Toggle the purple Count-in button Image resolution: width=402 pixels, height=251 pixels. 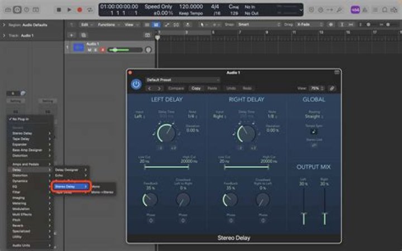[x=355, y=9]
